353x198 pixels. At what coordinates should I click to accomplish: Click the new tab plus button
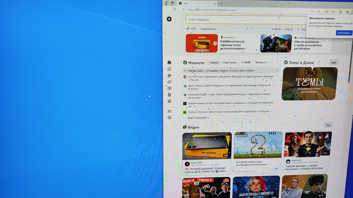[x=221, y=4]
